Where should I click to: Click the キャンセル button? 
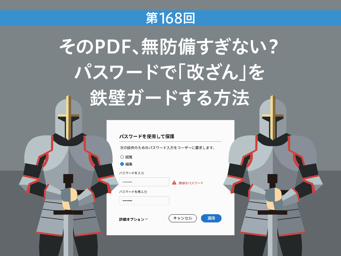(183, 218)
